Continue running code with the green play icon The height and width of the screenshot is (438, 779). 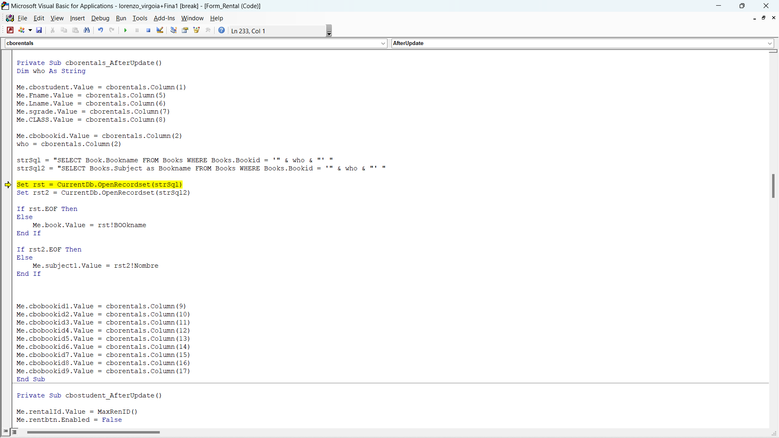pos(125,30)
